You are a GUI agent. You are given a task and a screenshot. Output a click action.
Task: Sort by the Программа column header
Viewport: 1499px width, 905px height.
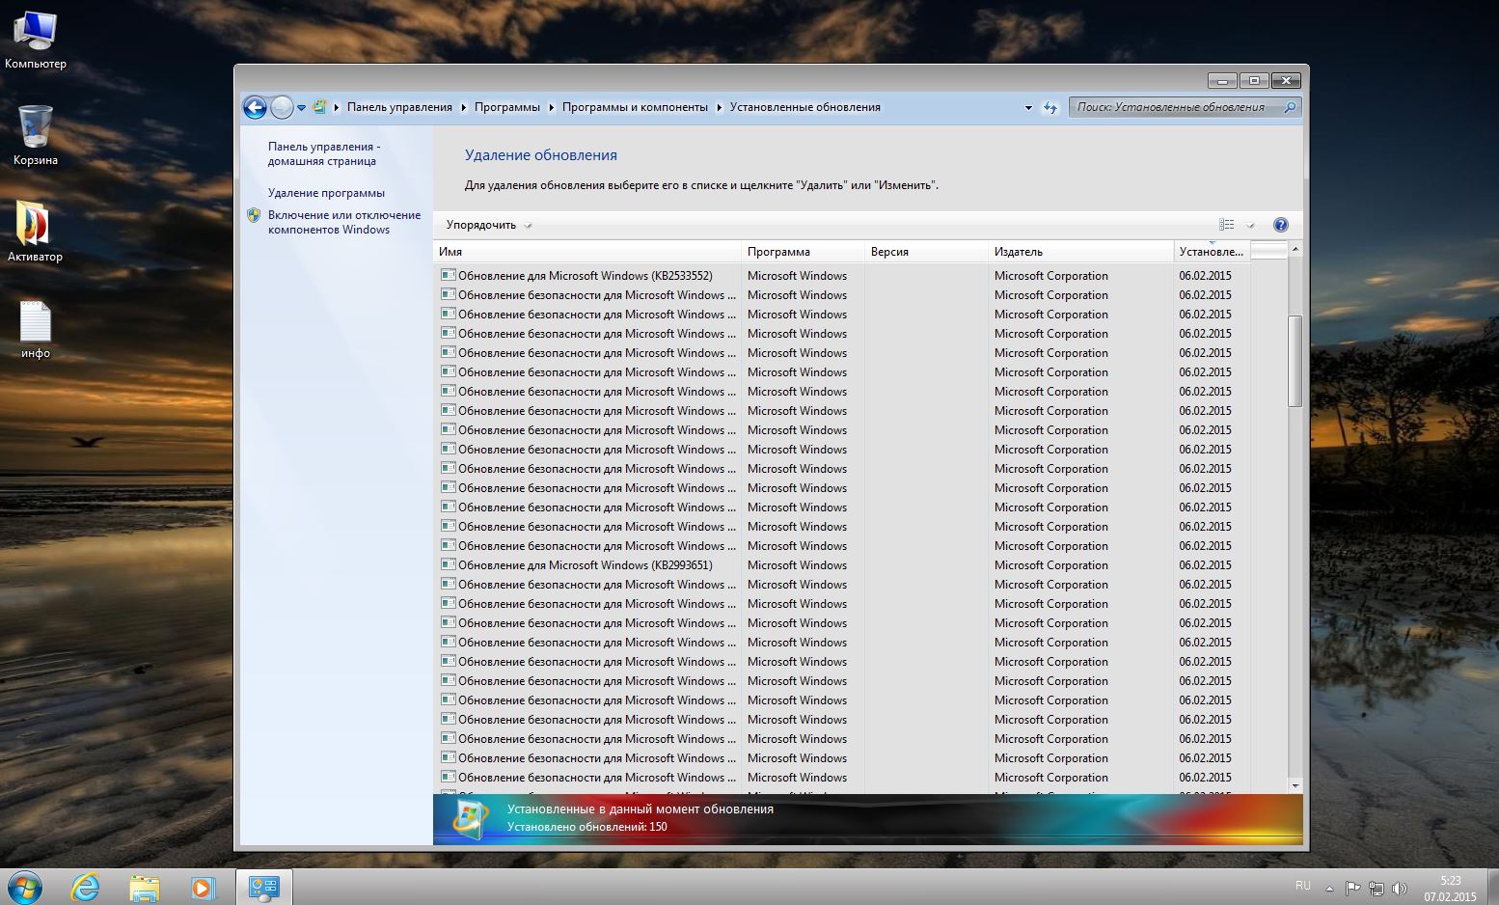tap(803, 252)
